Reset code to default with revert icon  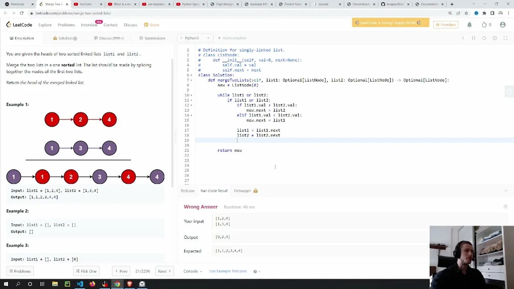click(x=484, y=38)
